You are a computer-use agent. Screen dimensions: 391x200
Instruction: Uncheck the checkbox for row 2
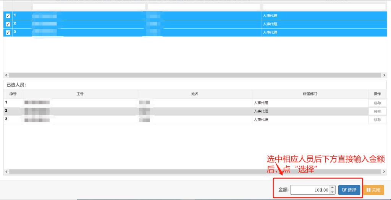pos(8,24)
